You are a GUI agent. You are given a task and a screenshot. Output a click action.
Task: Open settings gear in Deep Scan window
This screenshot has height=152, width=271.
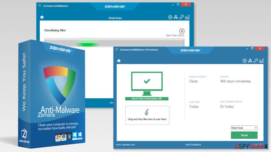[x=170, y=17]
